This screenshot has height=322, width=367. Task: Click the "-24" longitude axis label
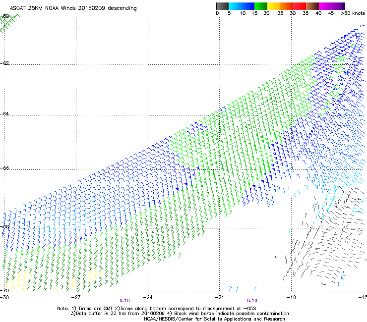click(x=148, y=297)
